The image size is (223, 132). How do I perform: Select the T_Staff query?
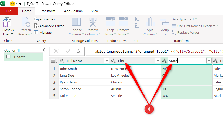pyautogui.click(x=24, y=57)
